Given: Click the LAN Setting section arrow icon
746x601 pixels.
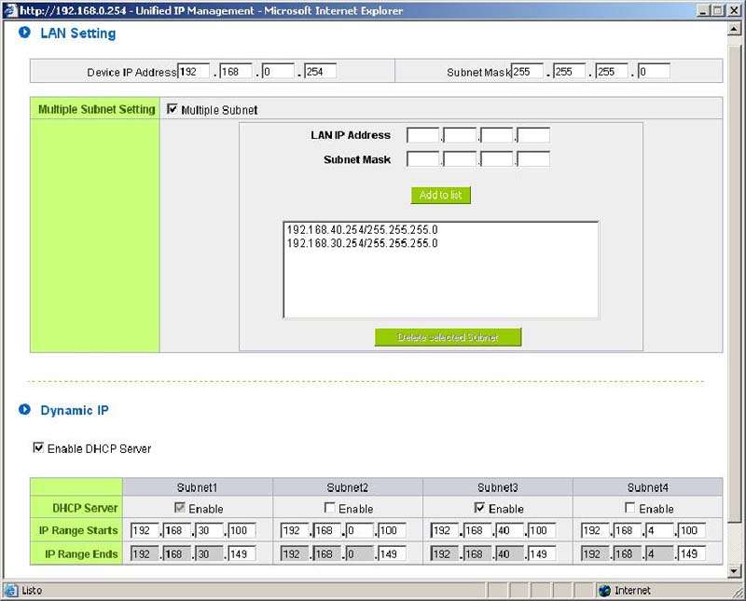Looking at the screenshot, I should [x=25, y=34].
